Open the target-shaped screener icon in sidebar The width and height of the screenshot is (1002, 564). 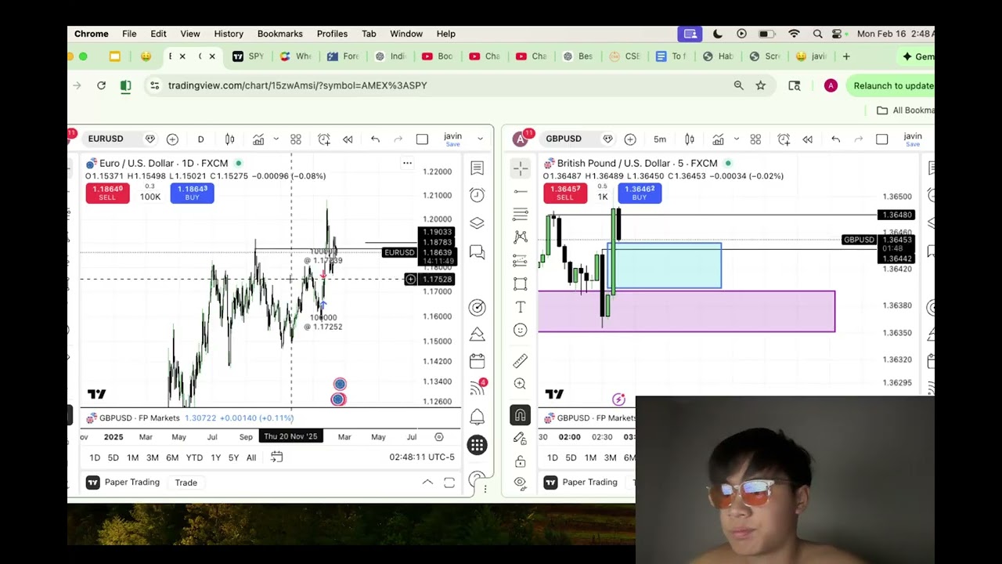[477, 307]
